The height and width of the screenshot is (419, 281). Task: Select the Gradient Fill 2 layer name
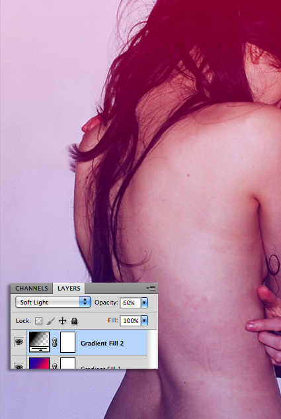[102, 344]
